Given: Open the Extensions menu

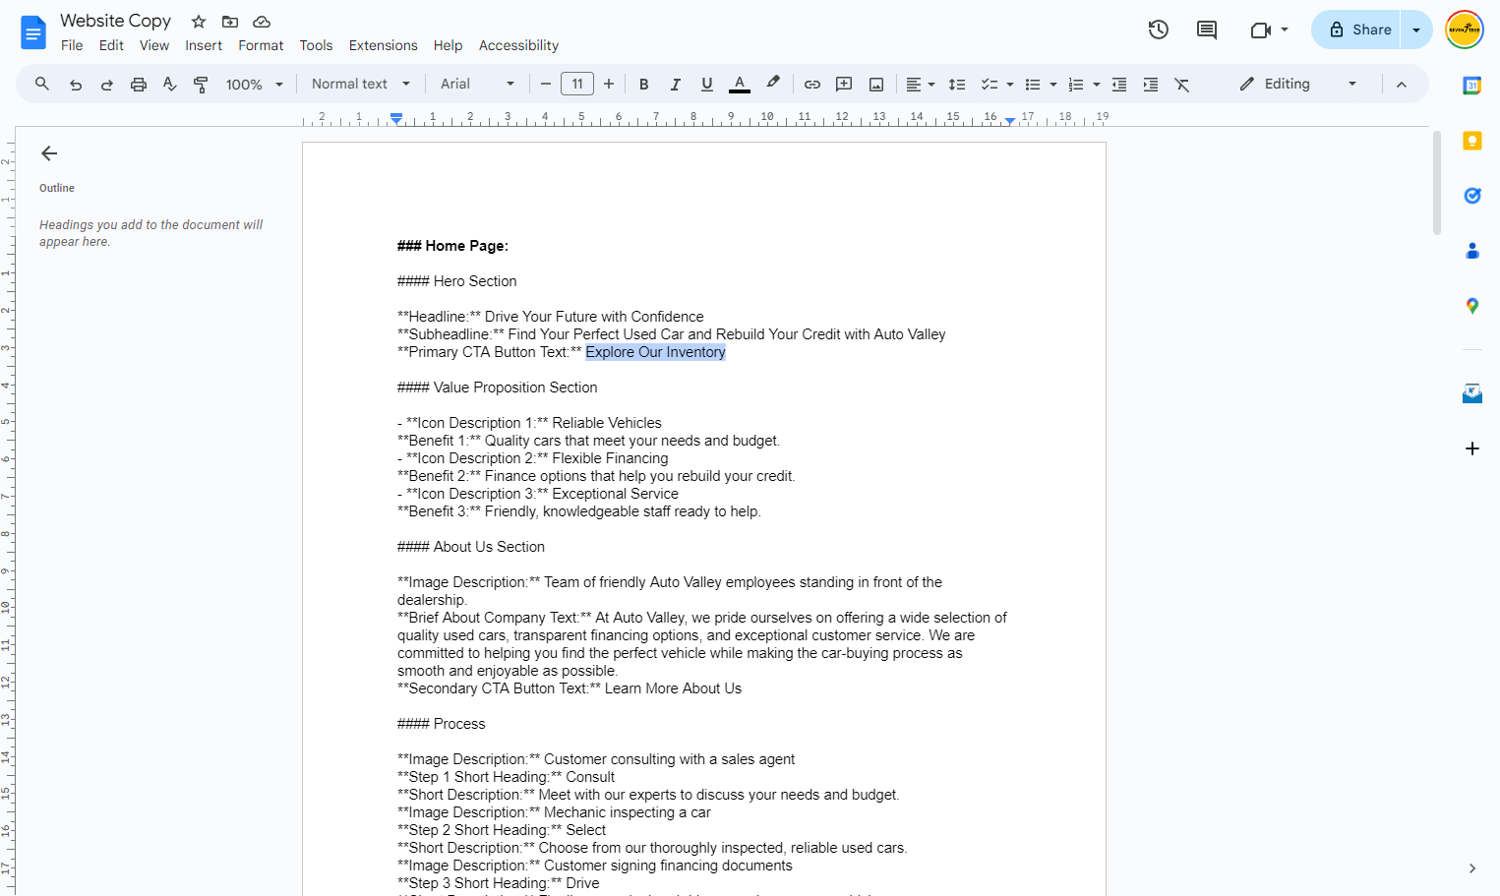Looking at the screenshot, I should tap(384, 45).
